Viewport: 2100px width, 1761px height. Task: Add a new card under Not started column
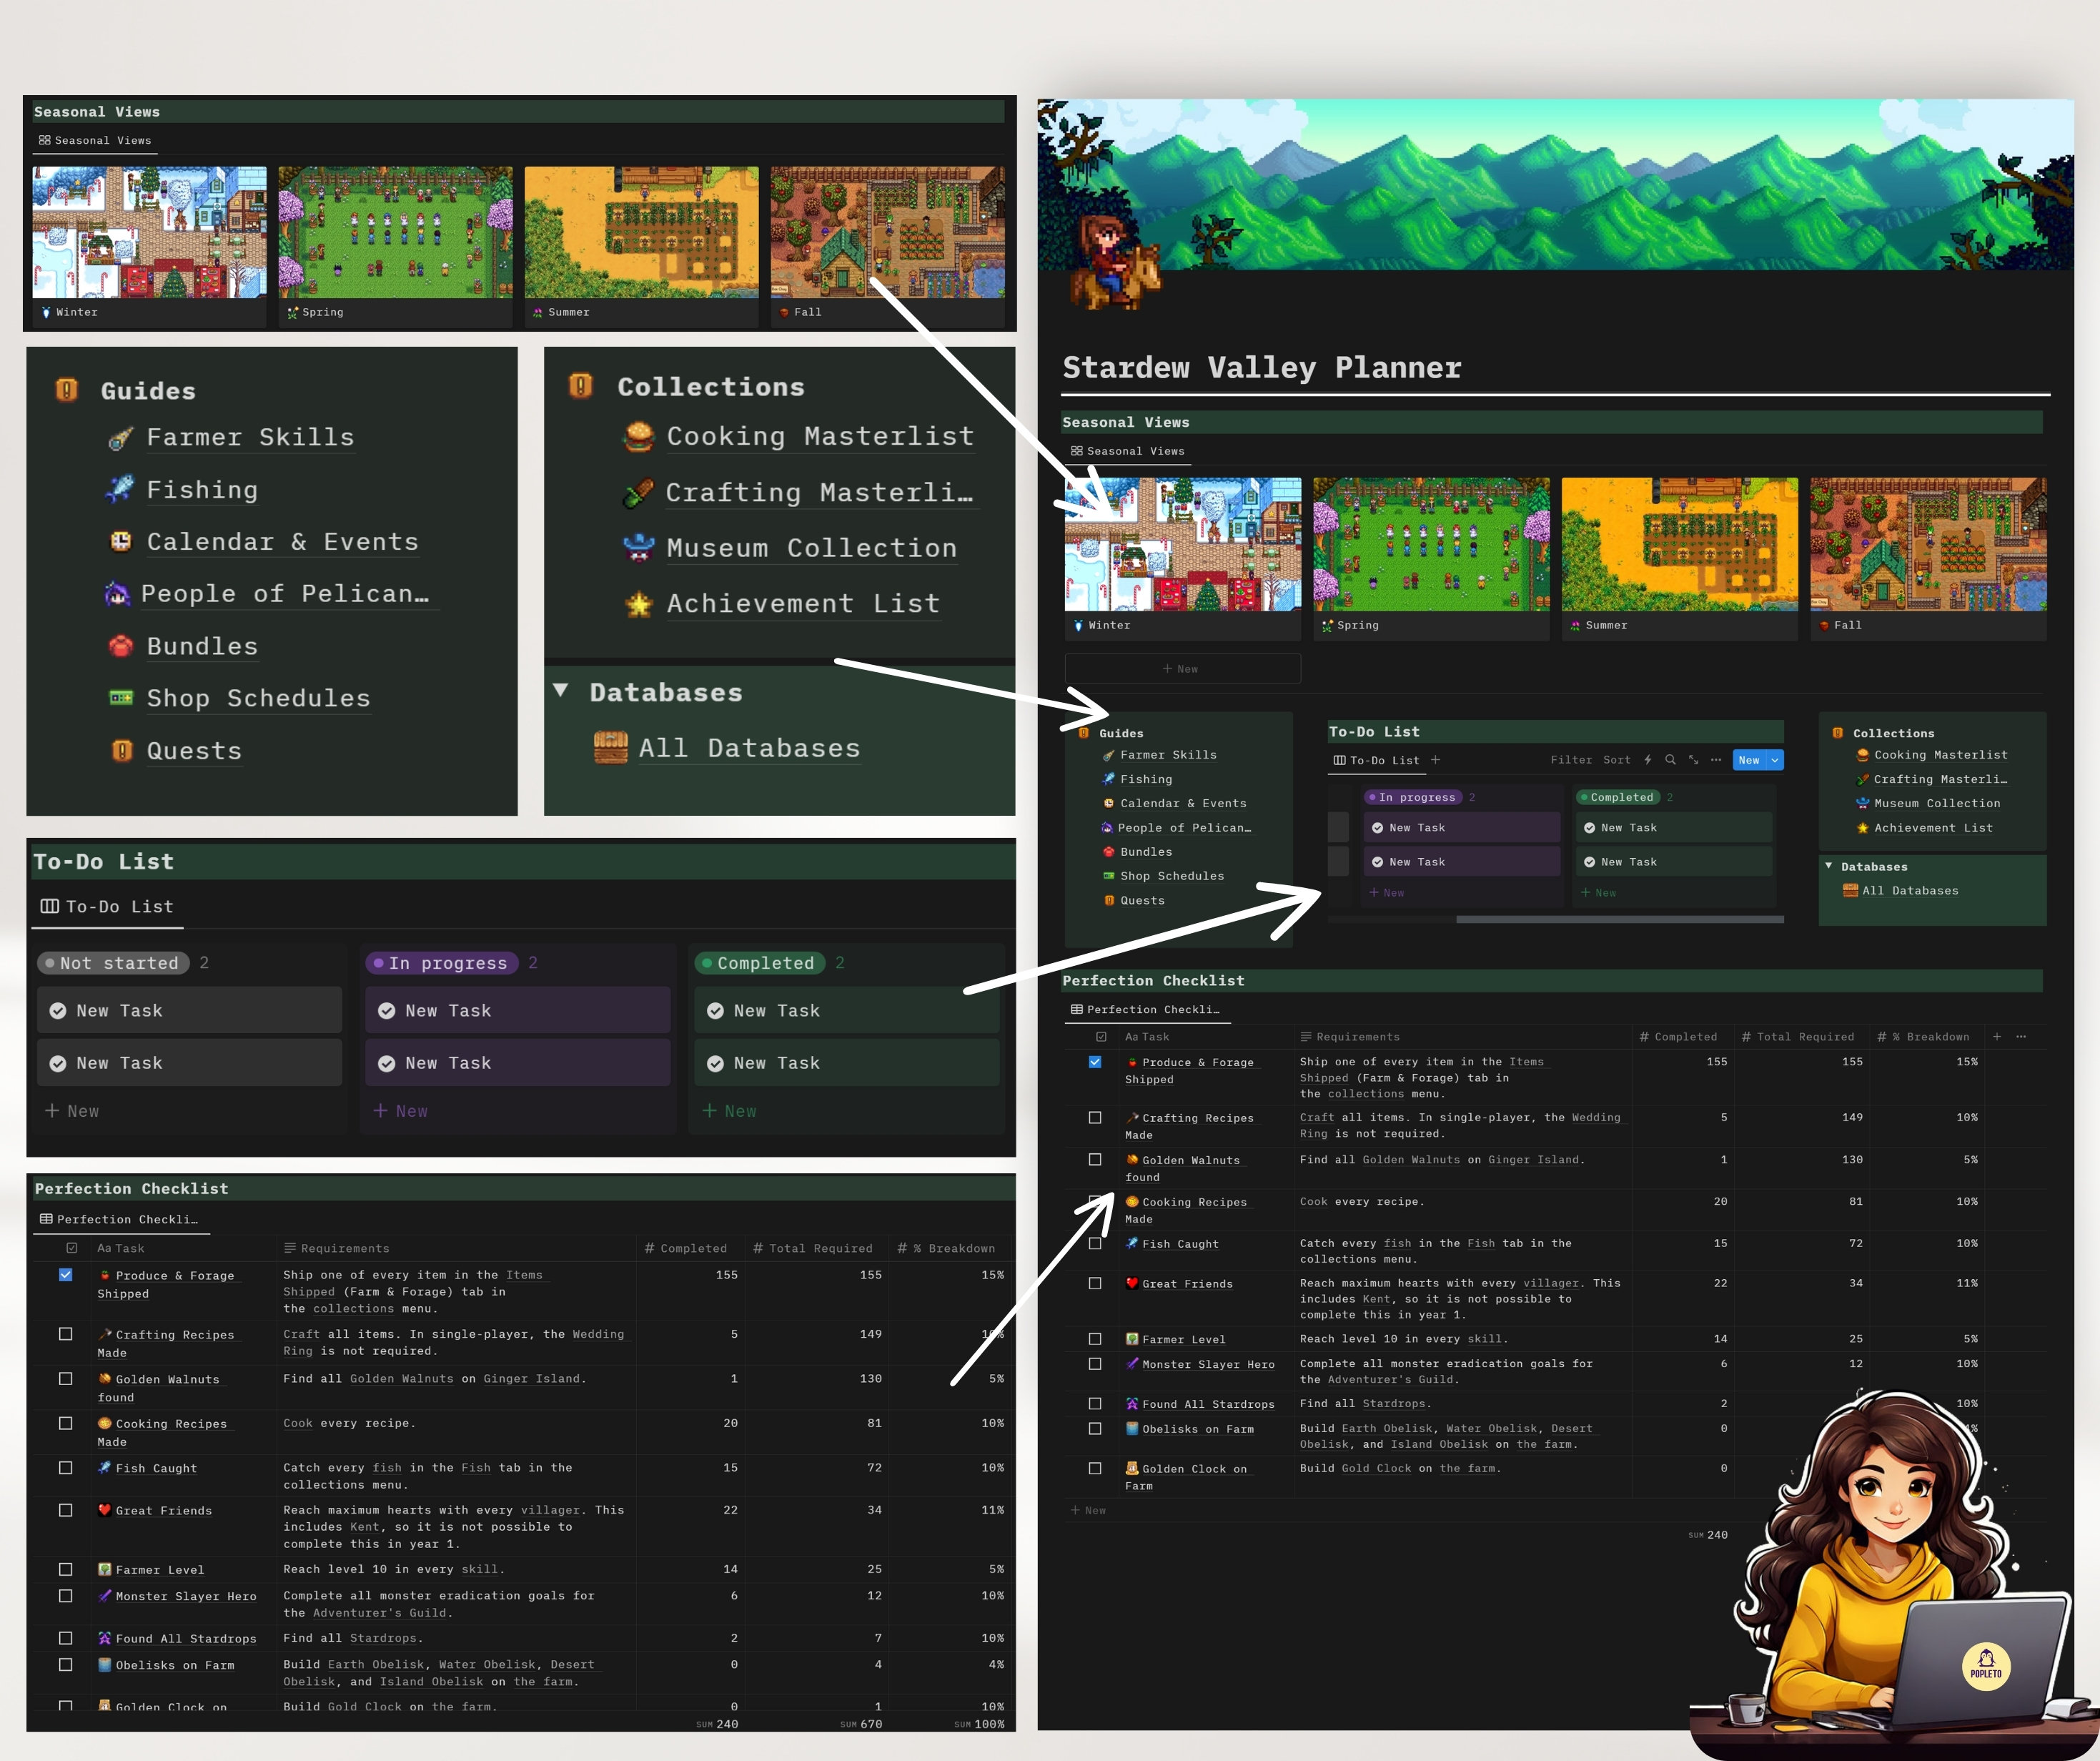72,1112
